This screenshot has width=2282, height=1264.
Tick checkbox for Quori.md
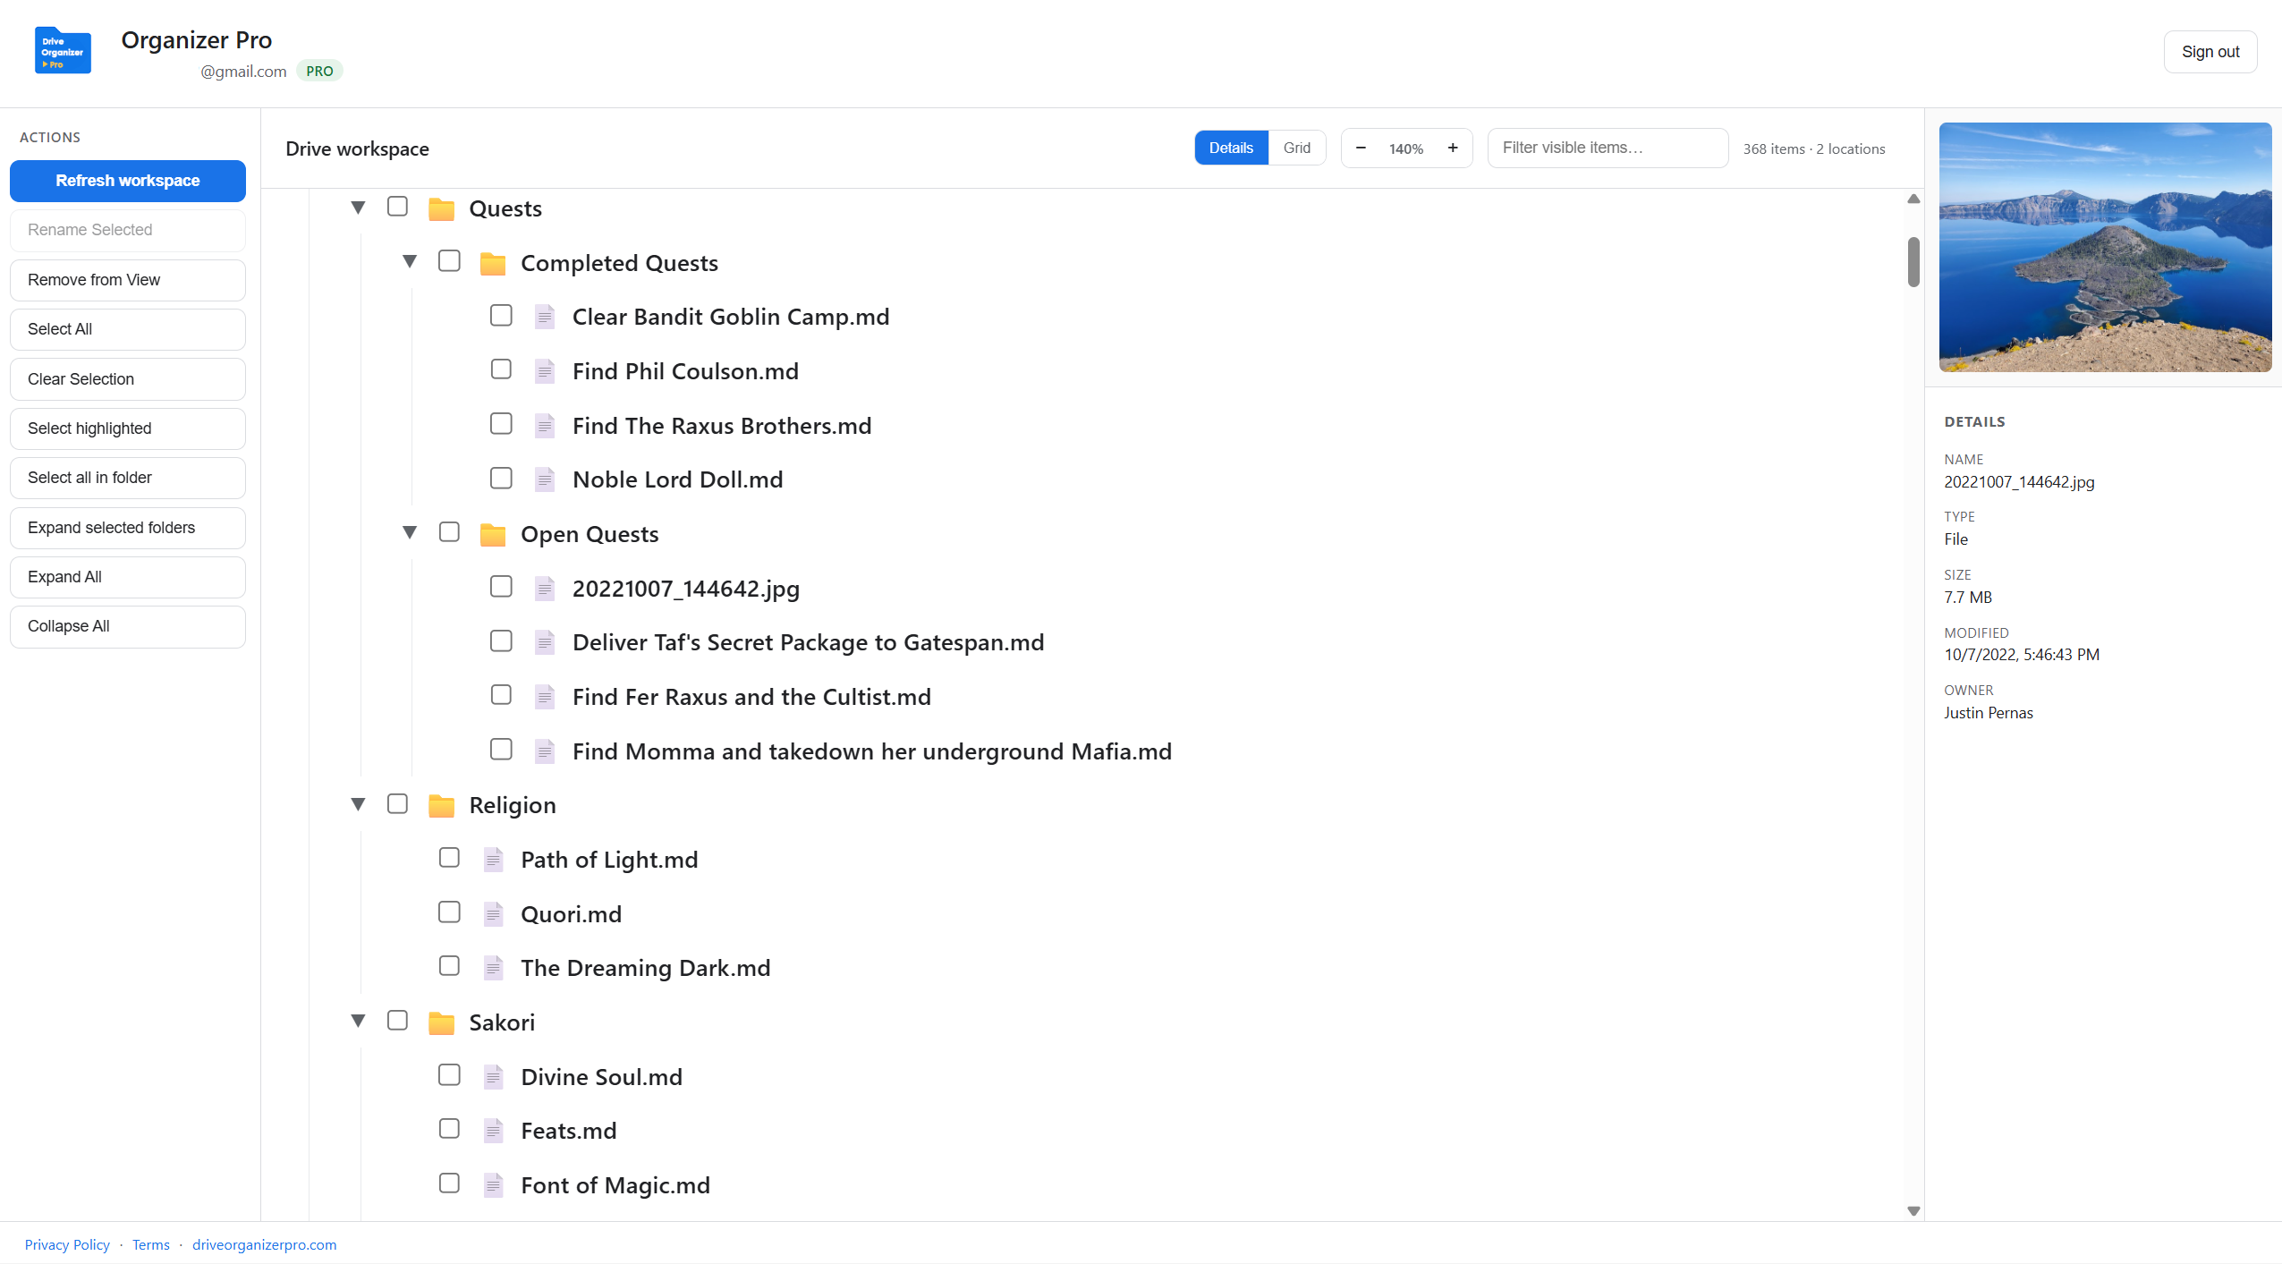click(449, 912)
